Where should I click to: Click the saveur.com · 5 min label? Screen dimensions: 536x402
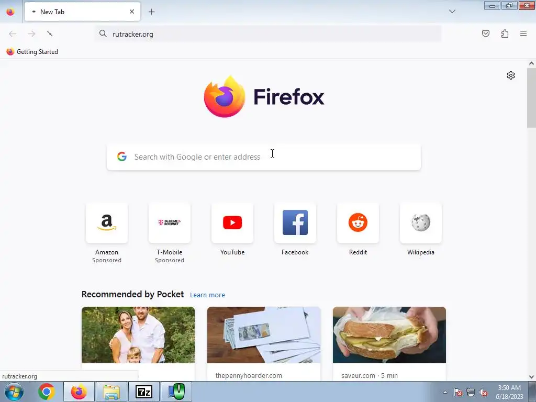click(x=370, y=375)
